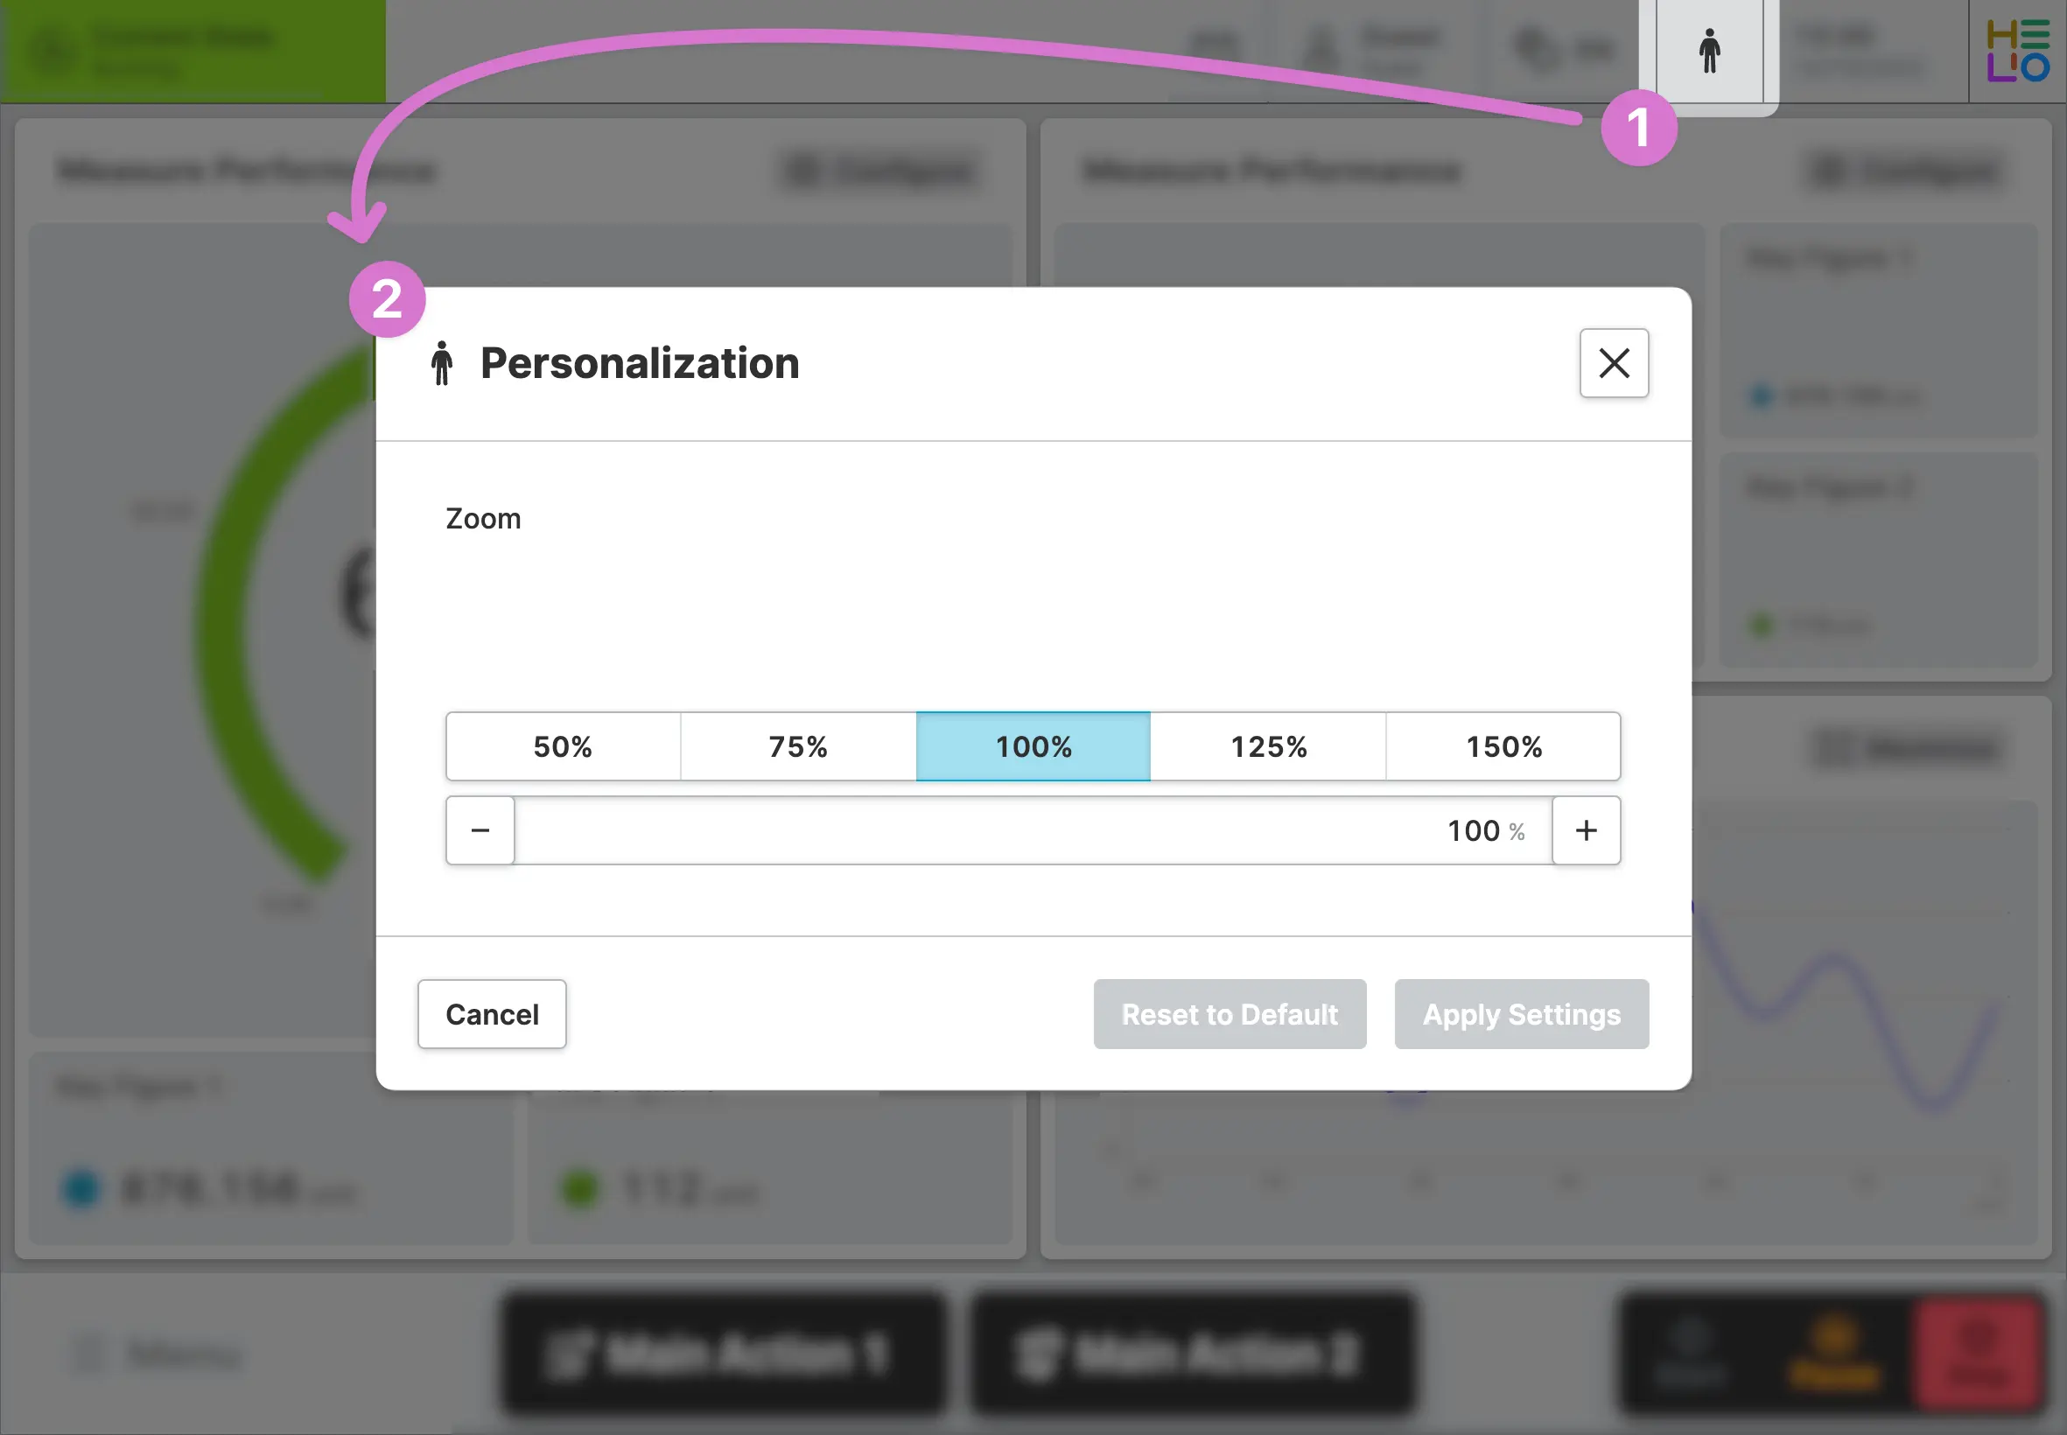The width and height of the screenshot is (2067, 1435).
Task: Open Personalization via the person icon in header
Action: pos(1708,52)
